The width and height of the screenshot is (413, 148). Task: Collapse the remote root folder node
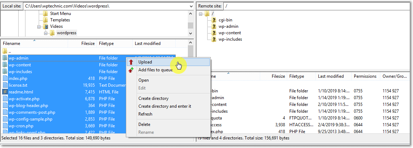201,14
